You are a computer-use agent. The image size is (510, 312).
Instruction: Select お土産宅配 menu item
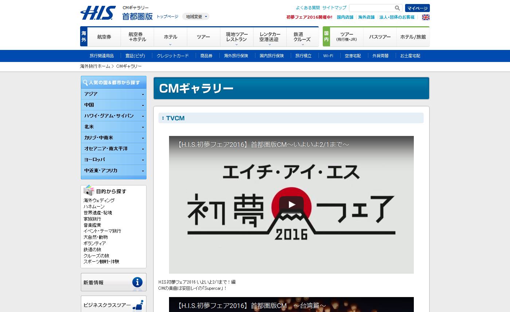(x=410, y=56)
